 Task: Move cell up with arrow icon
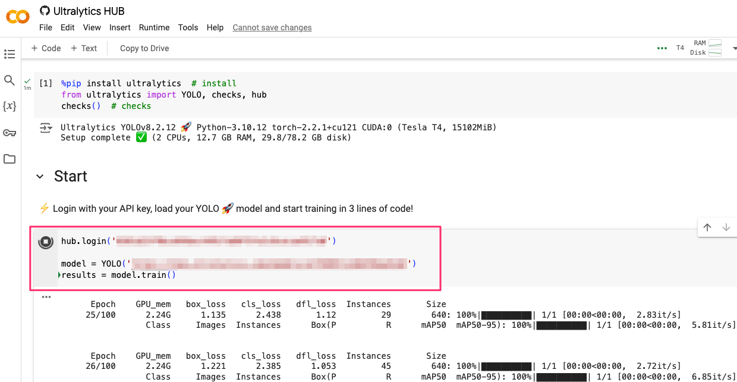click(x=707, y=227)
